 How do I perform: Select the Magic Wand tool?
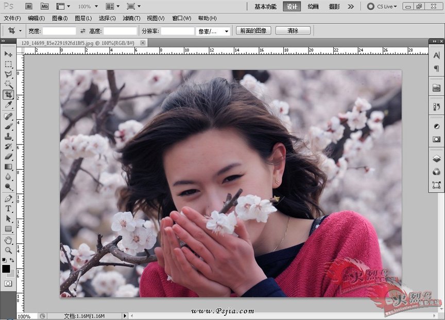(8, 84)
